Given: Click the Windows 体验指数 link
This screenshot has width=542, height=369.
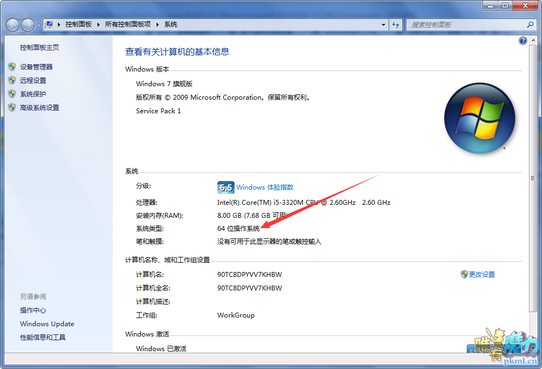Looking at the screenshot, I should (264, 187).
